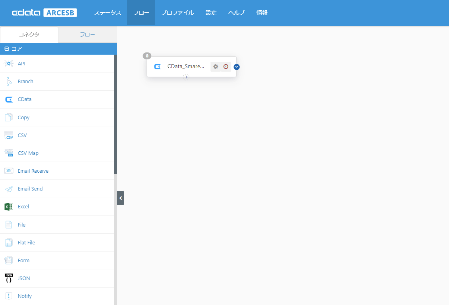The width and height of the screenshot is (449, 305).
Task: Open the フロー top navigation item
Action: coord(141,13)
